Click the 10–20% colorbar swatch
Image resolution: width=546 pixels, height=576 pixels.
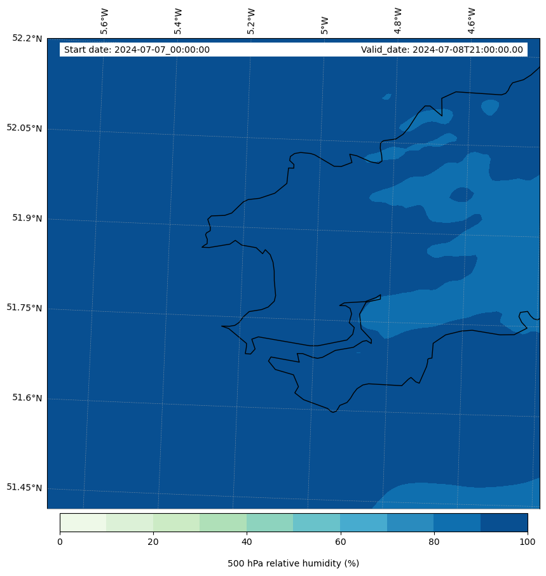pyautogui.click(x=130, y=523)
